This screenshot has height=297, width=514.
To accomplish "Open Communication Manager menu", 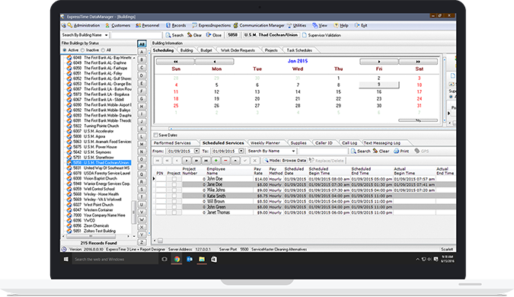I will 259,25.
